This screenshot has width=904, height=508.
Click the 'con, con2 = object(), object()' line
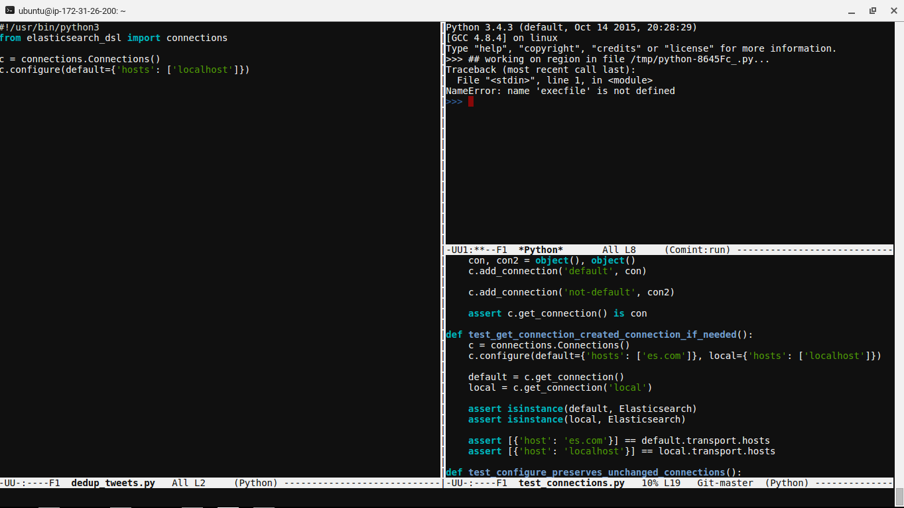point(552,260)
